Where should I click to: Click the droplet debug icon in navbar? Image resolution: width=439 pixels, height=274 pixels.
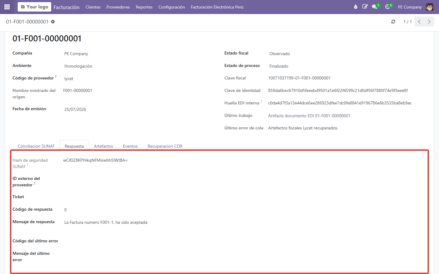point(355,7)
